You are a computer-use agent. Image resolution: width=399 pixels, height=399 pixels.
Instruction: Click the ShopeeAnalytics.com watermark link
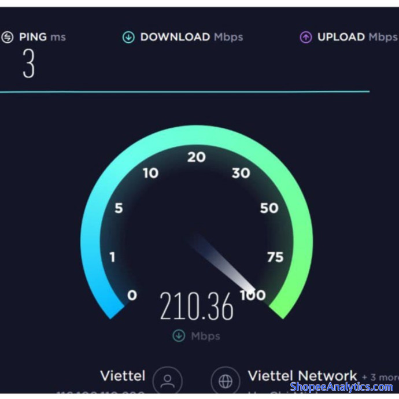click(341, 387)
